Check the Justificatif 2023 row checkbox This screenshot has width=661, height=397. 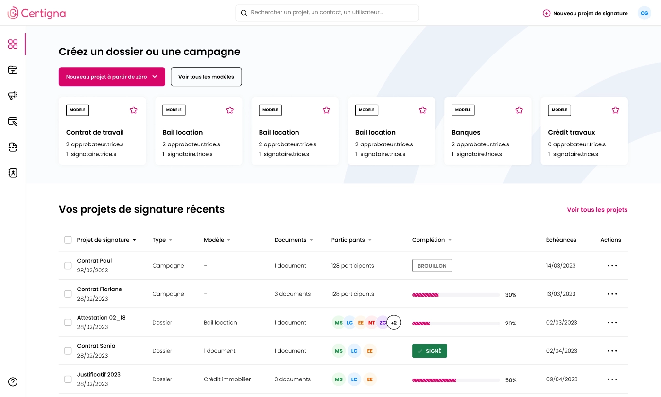click(68, 379)
